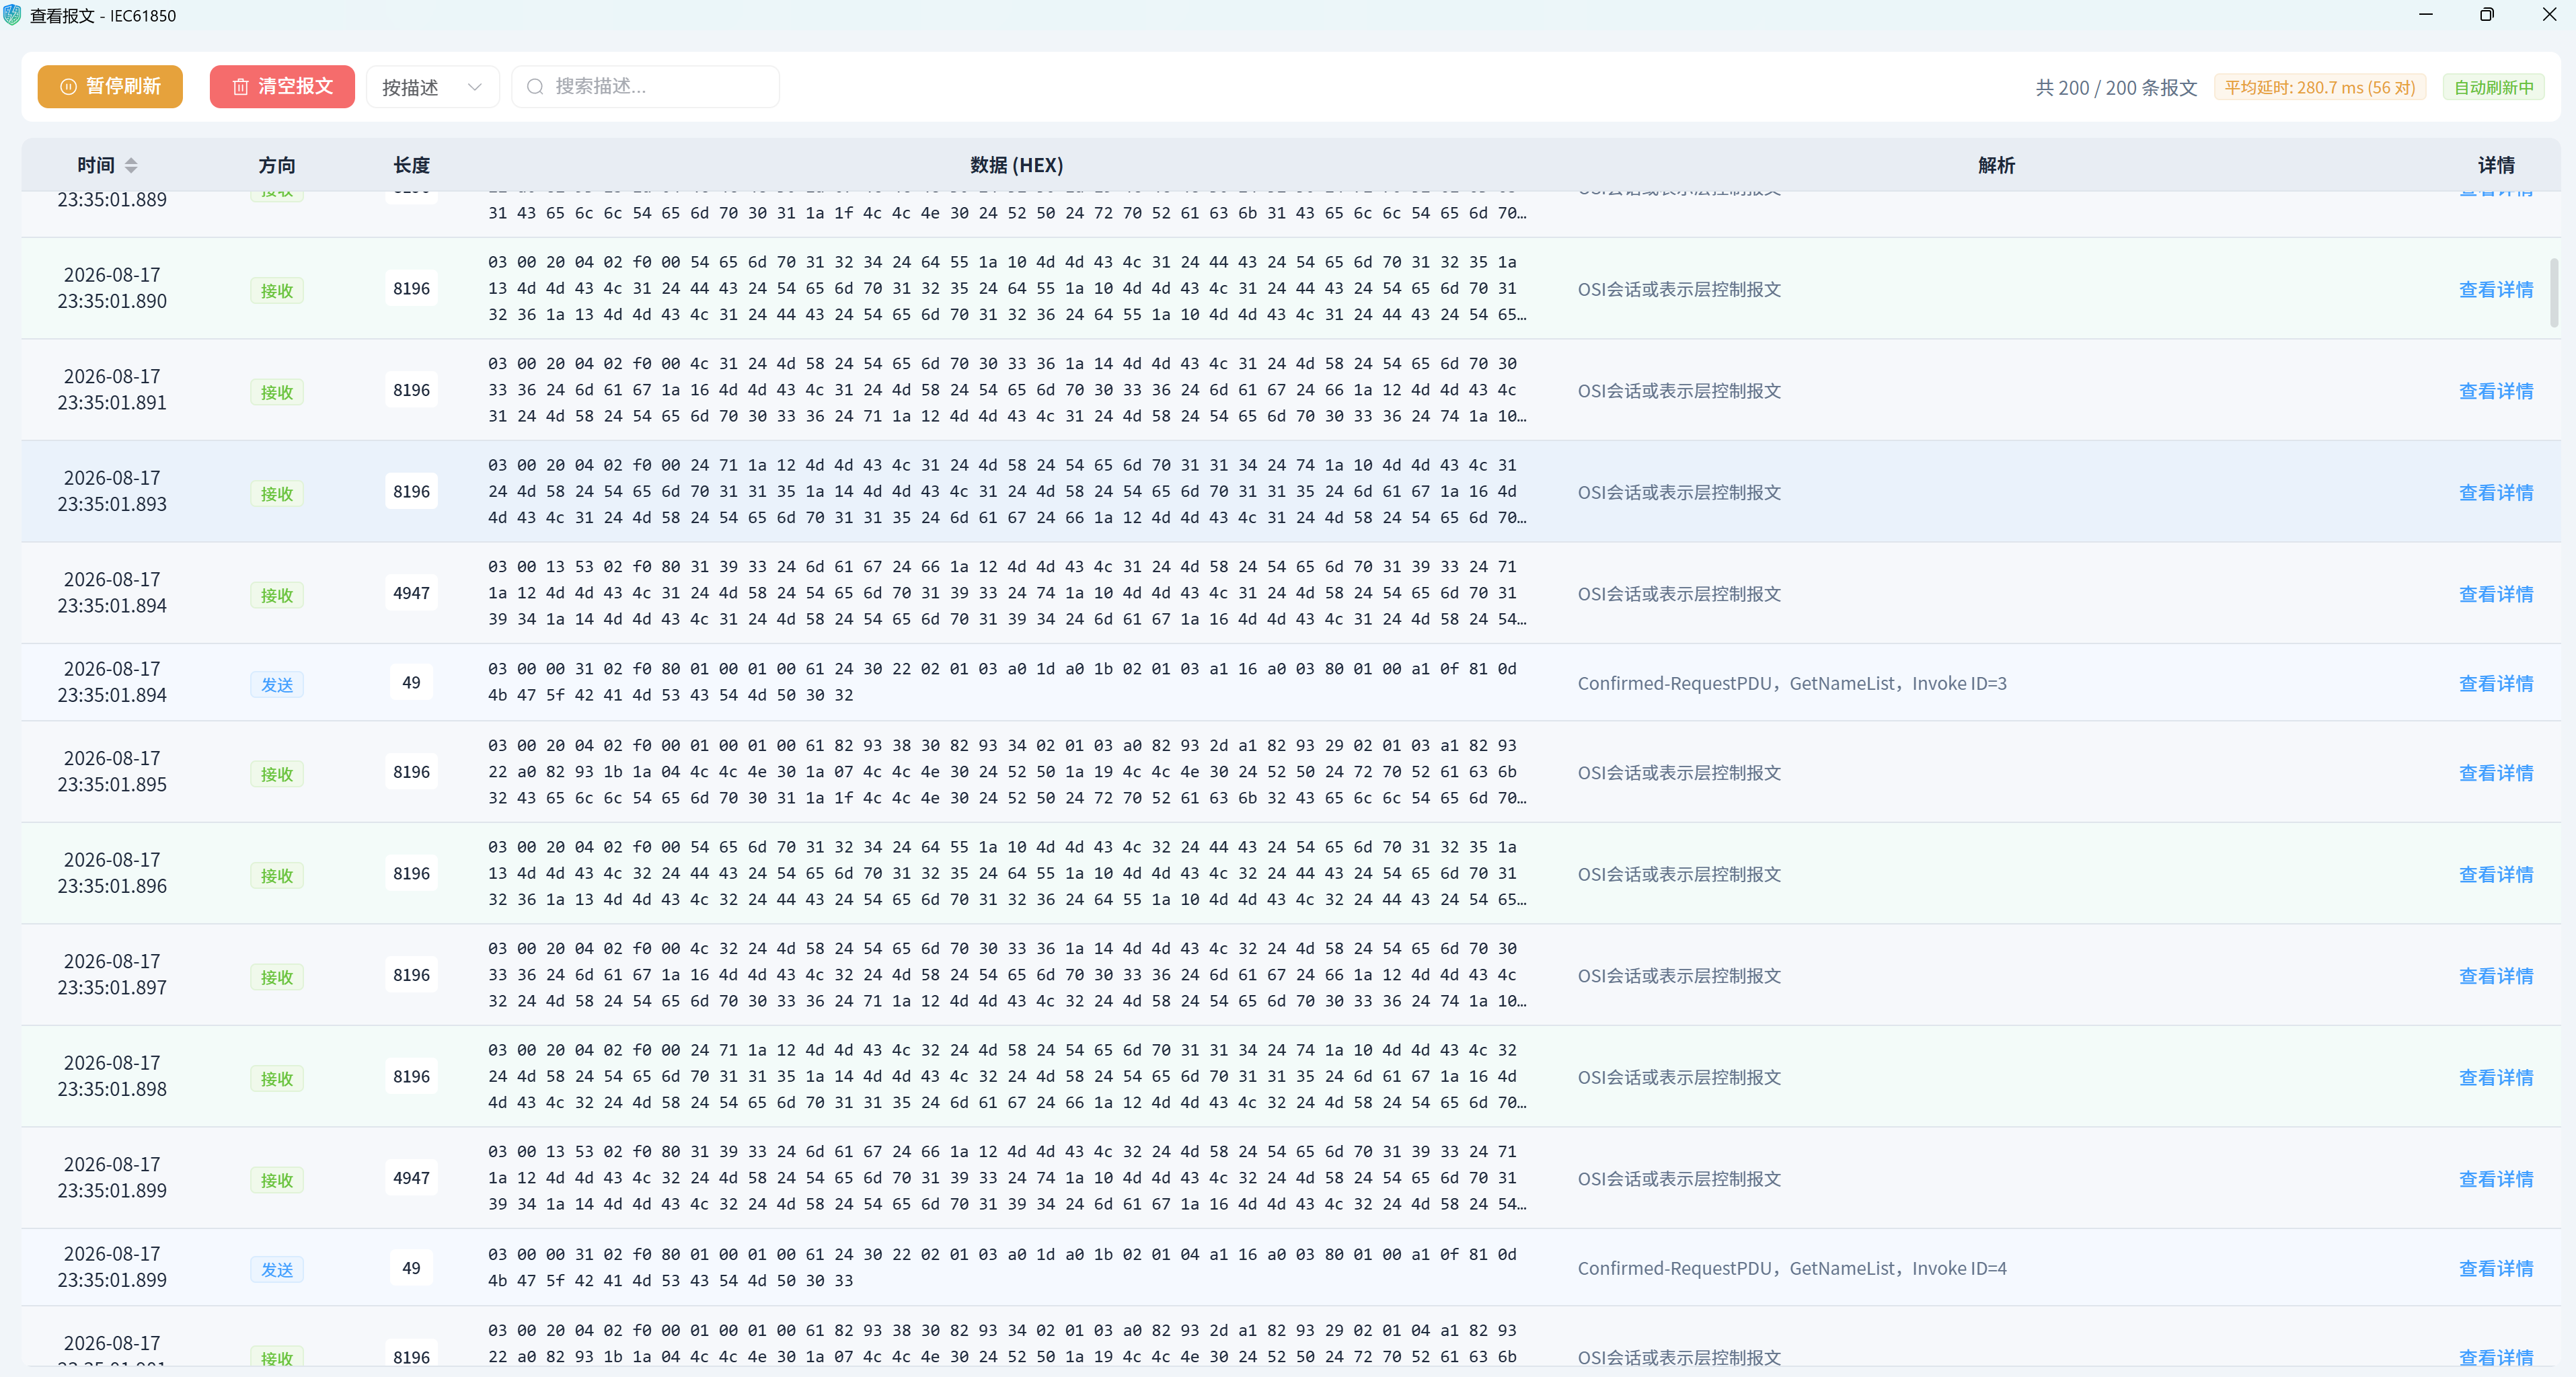Click the vertical scrollbar thumb

pyautogui.click(x=2553, y=293)
